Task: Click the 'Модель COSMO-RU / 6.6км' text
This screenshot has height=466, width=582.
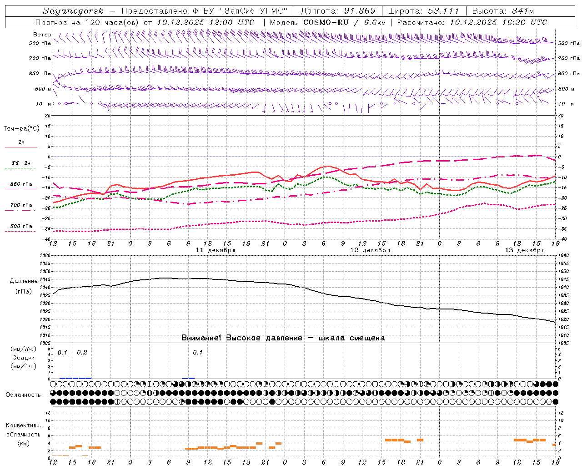Action: [x=328, y=22]
